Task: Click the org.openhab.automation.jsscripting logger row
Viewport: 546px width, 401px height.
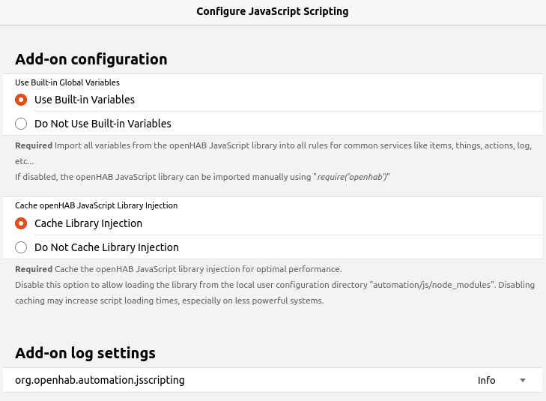Action: pos(100,380)
